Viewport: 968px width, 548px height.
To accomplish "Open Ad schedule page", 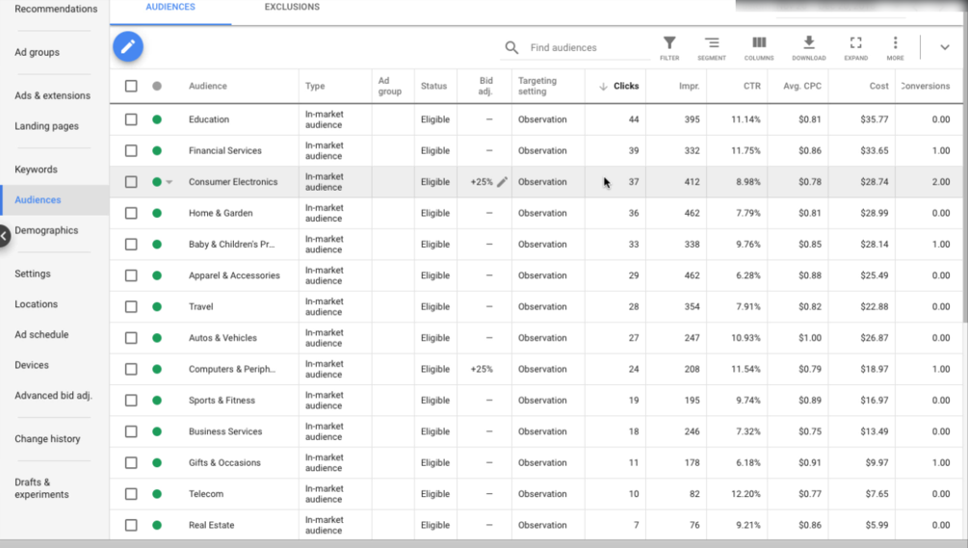I will coord(41,334).
